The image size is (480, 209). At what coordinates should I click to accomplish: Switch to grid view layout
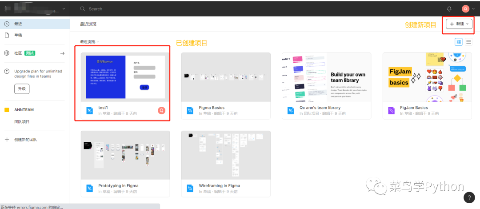point(459,42)
